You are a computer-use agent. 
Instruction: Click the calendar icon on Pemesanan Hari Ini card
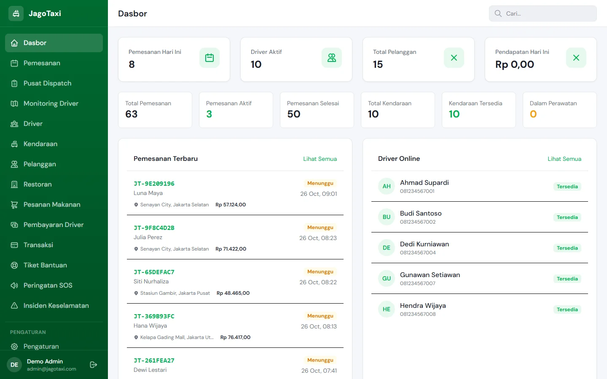click(x=209, y=58)
